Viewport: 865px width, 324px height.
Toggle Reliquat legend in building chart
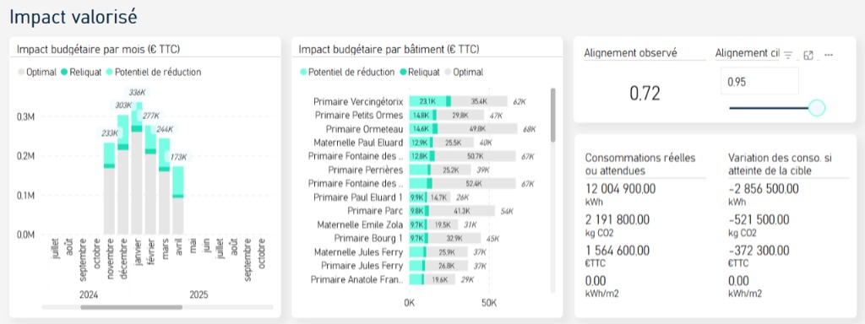tap(420, 73)
